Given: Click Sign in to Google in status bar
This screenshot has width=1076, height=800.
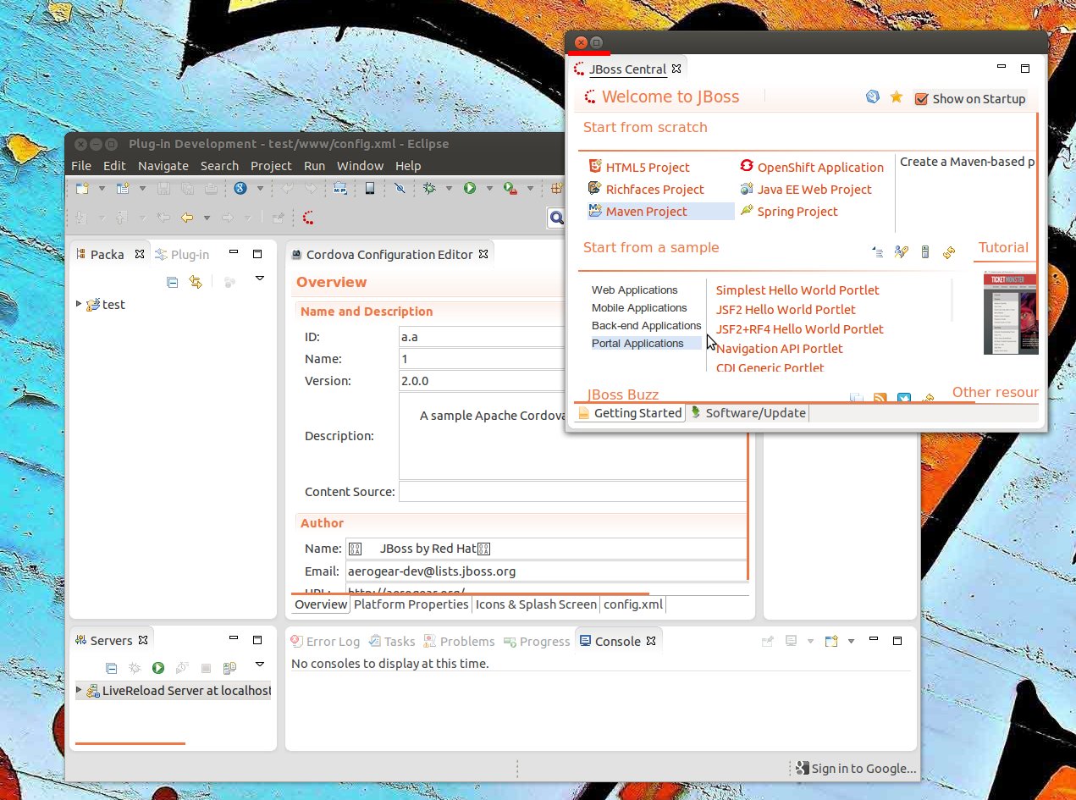Looking at the screenshot, I should click(856, 768).
